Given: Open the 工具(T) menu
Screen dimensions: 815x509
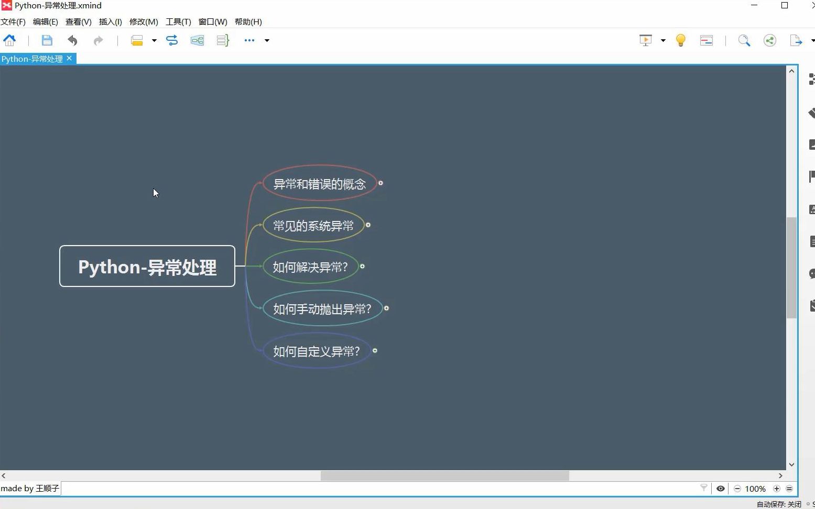Looking at the screenshot, I should coord(178,21).
